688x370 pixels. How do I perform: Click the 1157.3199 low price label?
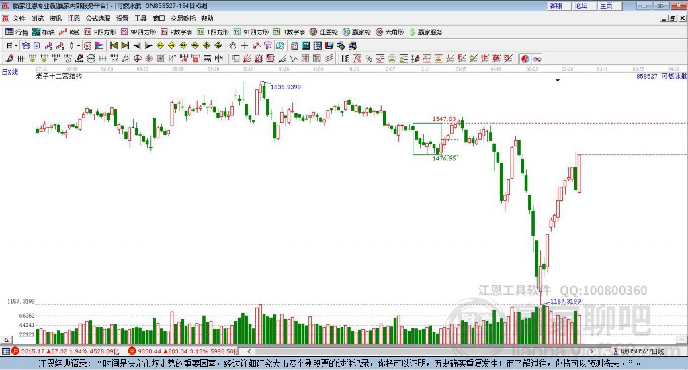click(x=565, y=302)
